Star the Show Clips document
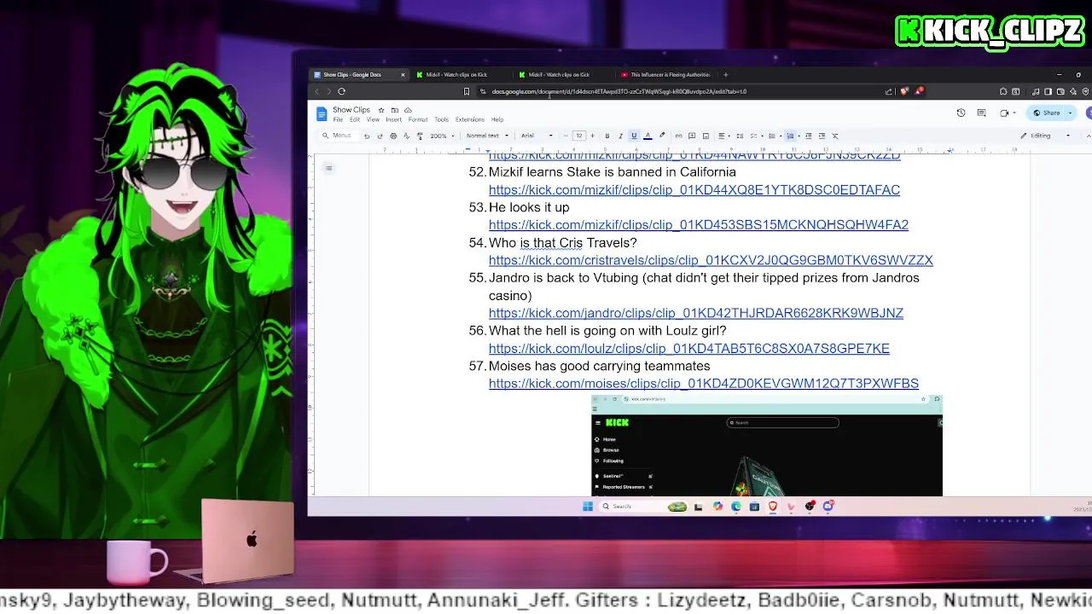The height and width of the screenshot is (614, 1092). [x=381, y=110]
